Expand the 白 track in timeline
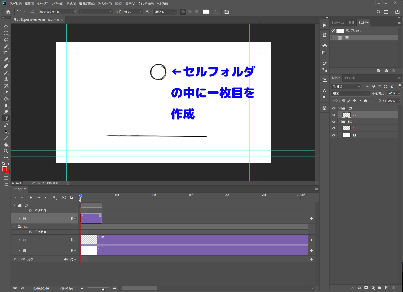Image resolution: width=403 pixels, height=292 pixels. (x=19, y=251)
